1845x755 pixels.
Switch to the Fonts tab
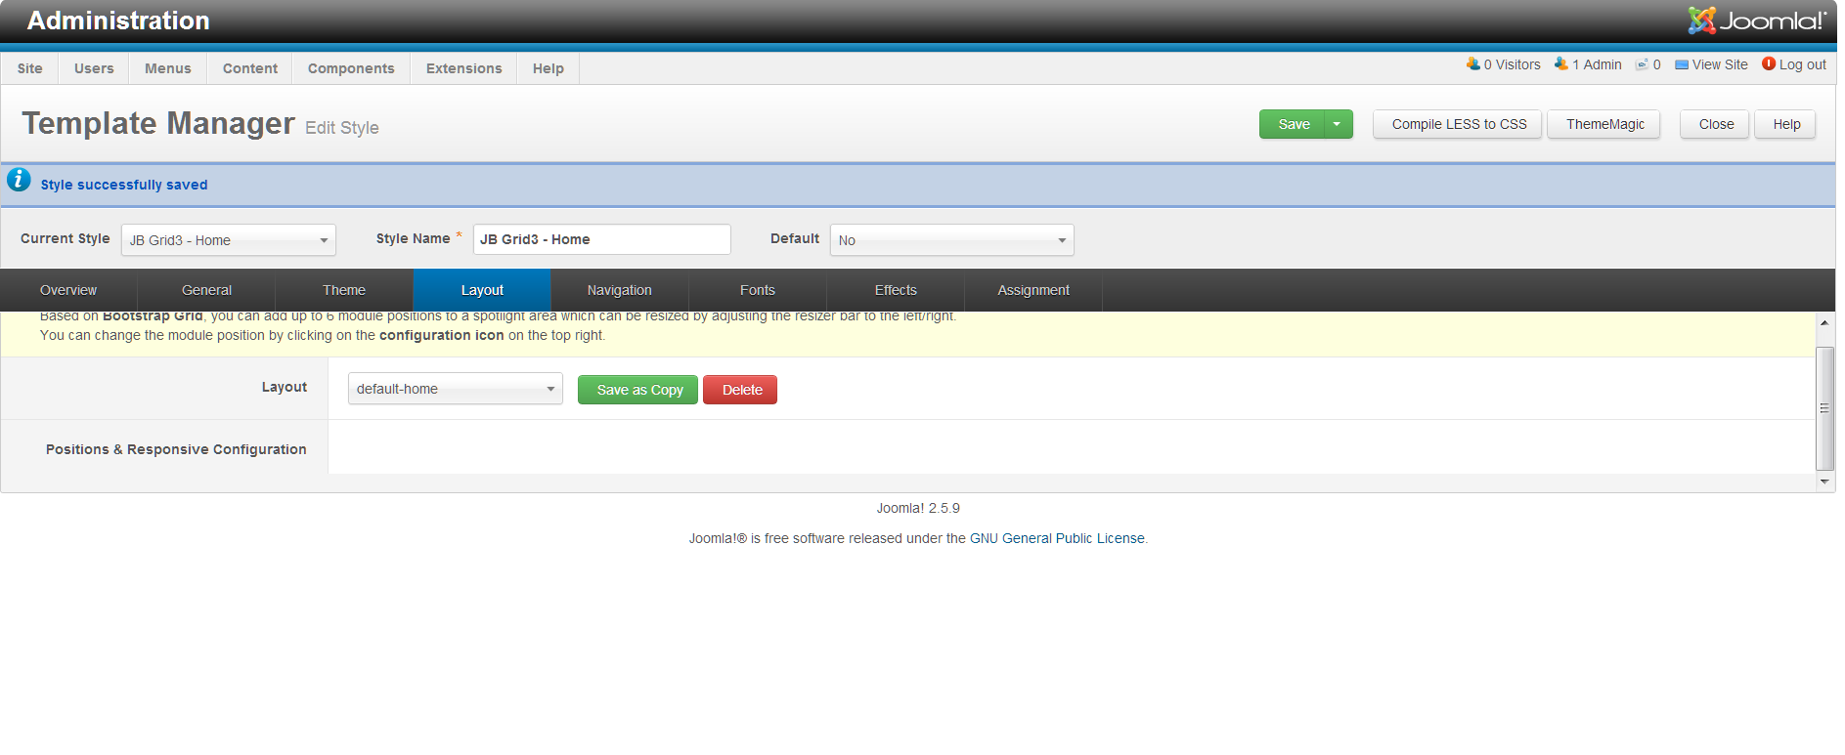pos(758,290)
